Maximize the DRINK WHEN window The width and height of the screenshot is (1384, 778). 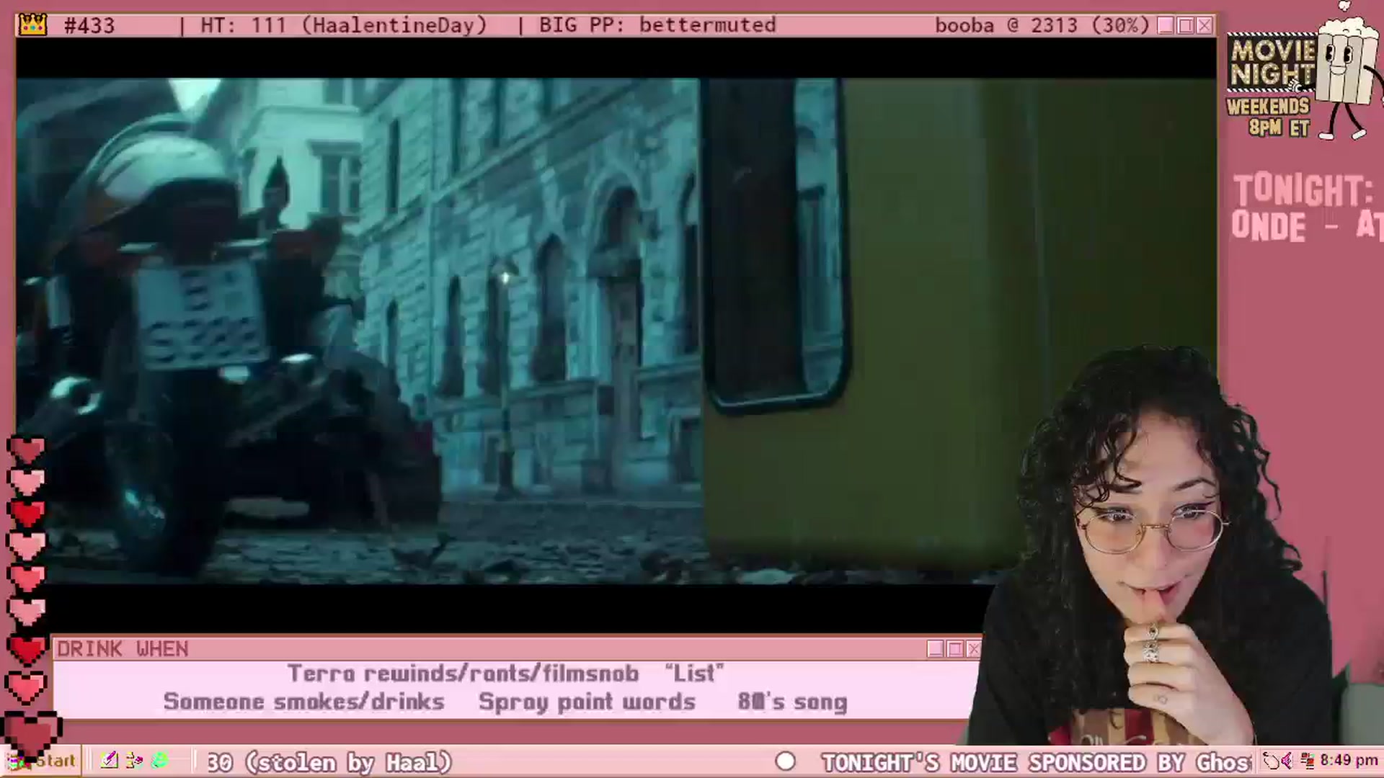click(955, 649)
